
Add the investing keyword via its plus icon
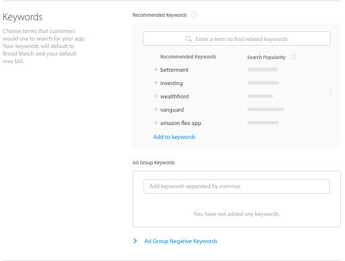pyautogui.click(x=156, y=83)
